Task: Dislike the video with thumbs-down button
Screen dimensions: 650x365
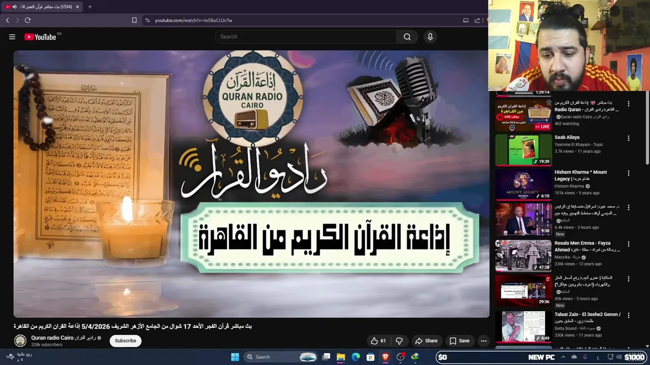Action: coord(399,341)
